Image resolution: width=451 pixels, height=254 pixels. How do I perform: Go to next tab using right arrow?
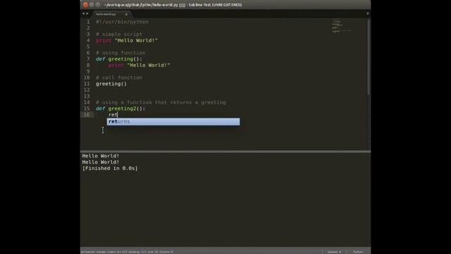coord(87,13)
